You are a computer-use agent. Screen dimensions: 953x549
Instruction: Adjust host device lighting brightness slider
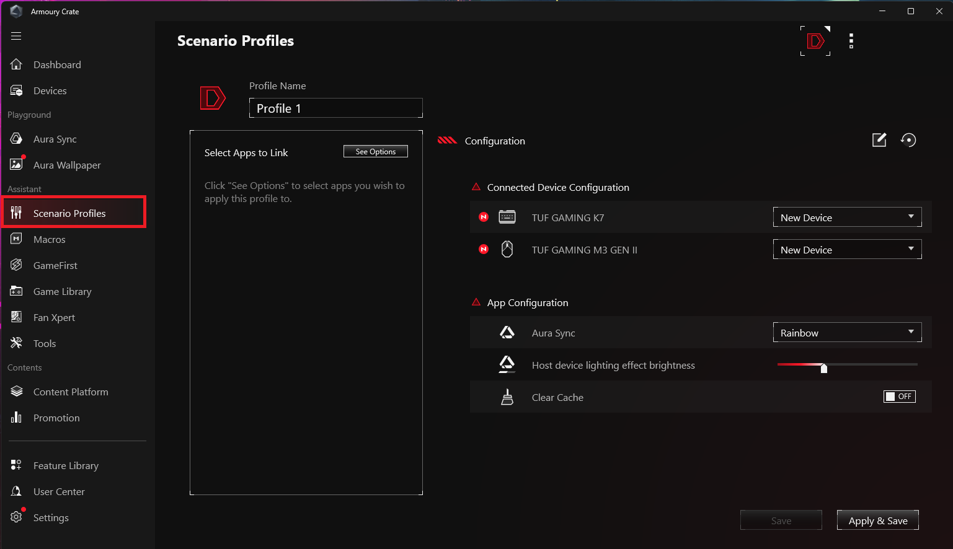point(824,368)
